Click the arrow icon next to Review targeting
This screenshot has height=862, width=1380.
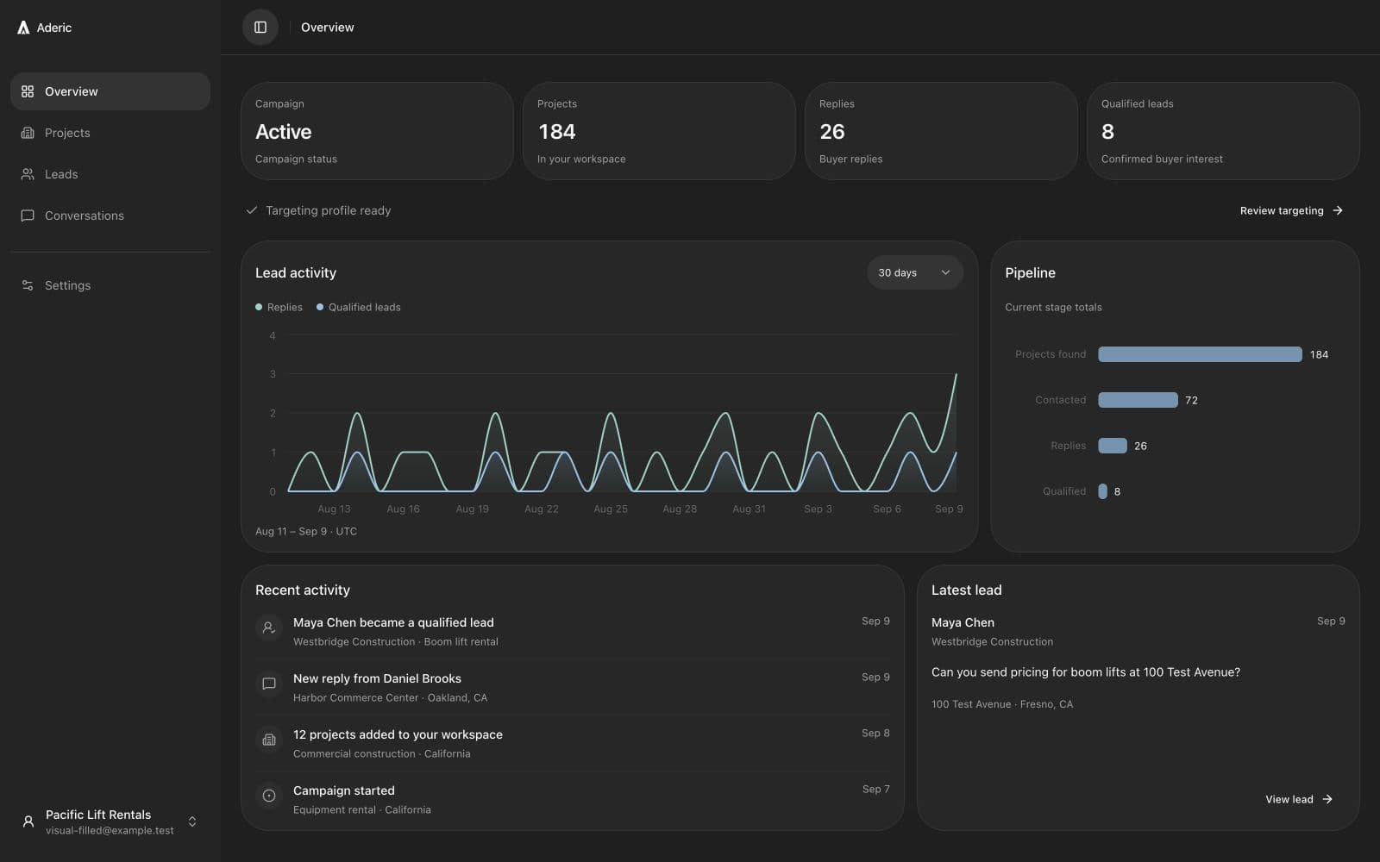(x=1338, y=210)
